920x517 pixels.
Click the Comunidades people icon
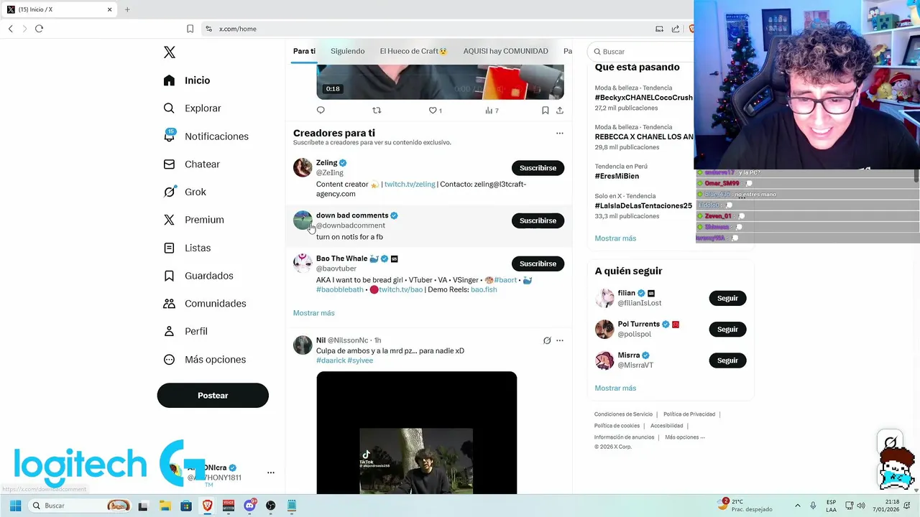point(169,303)
